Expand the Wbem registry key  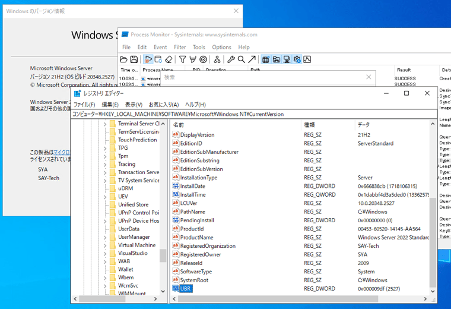tap(105, 278)
